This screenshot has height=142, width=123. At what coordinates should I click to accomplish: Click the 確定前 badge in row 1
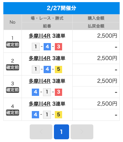click(x=12, y=45)
